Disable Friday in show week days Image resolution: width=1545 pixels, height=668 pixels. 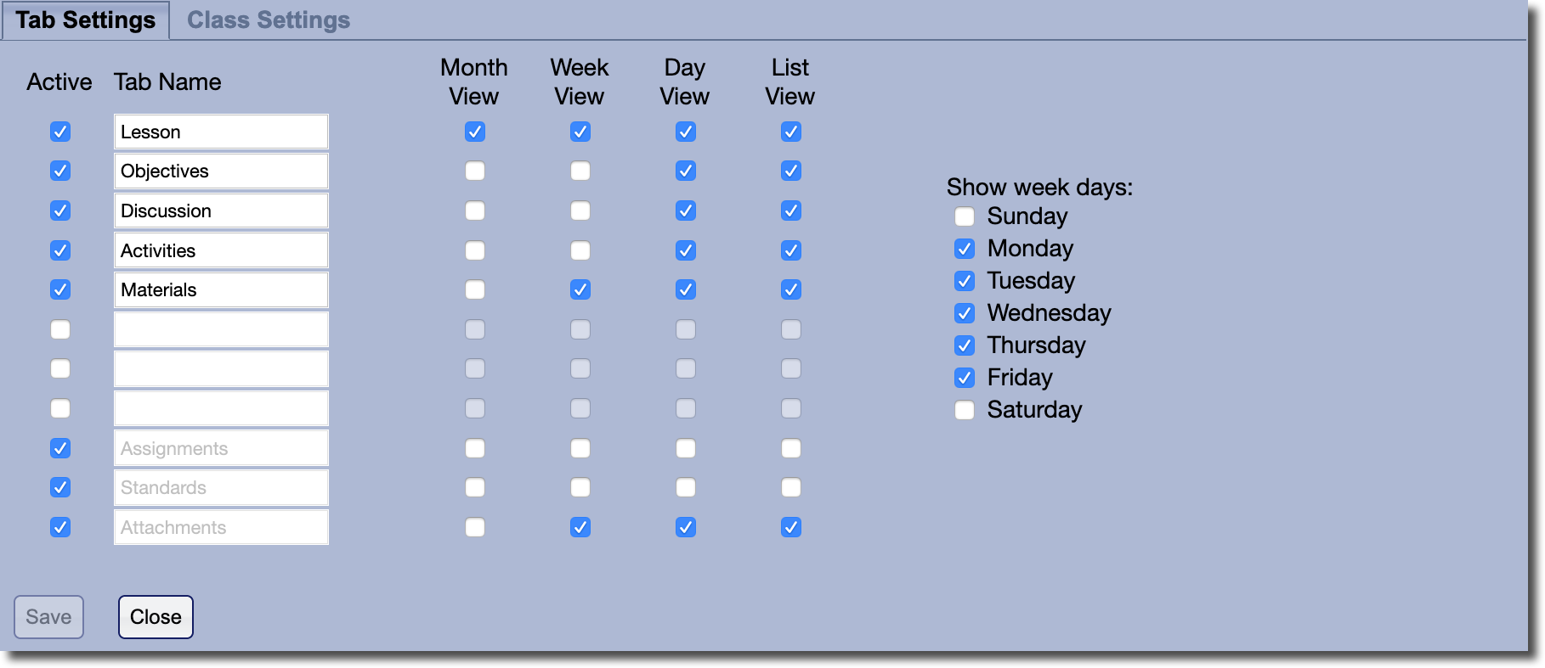click(x=965, y=378)
